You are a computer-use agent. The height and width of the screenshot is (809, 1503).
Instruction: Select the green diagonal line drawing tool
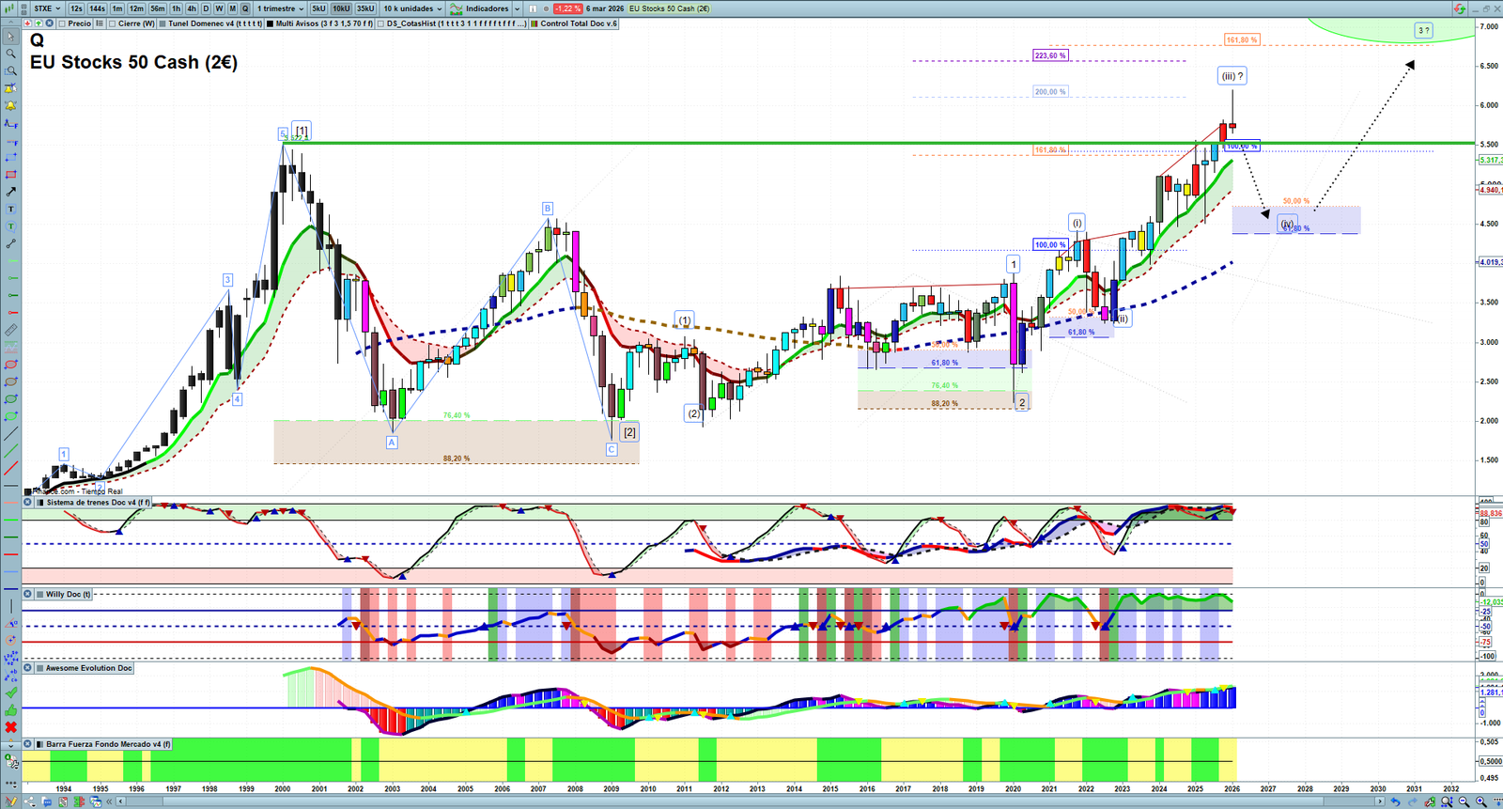(x=10, y=451)
